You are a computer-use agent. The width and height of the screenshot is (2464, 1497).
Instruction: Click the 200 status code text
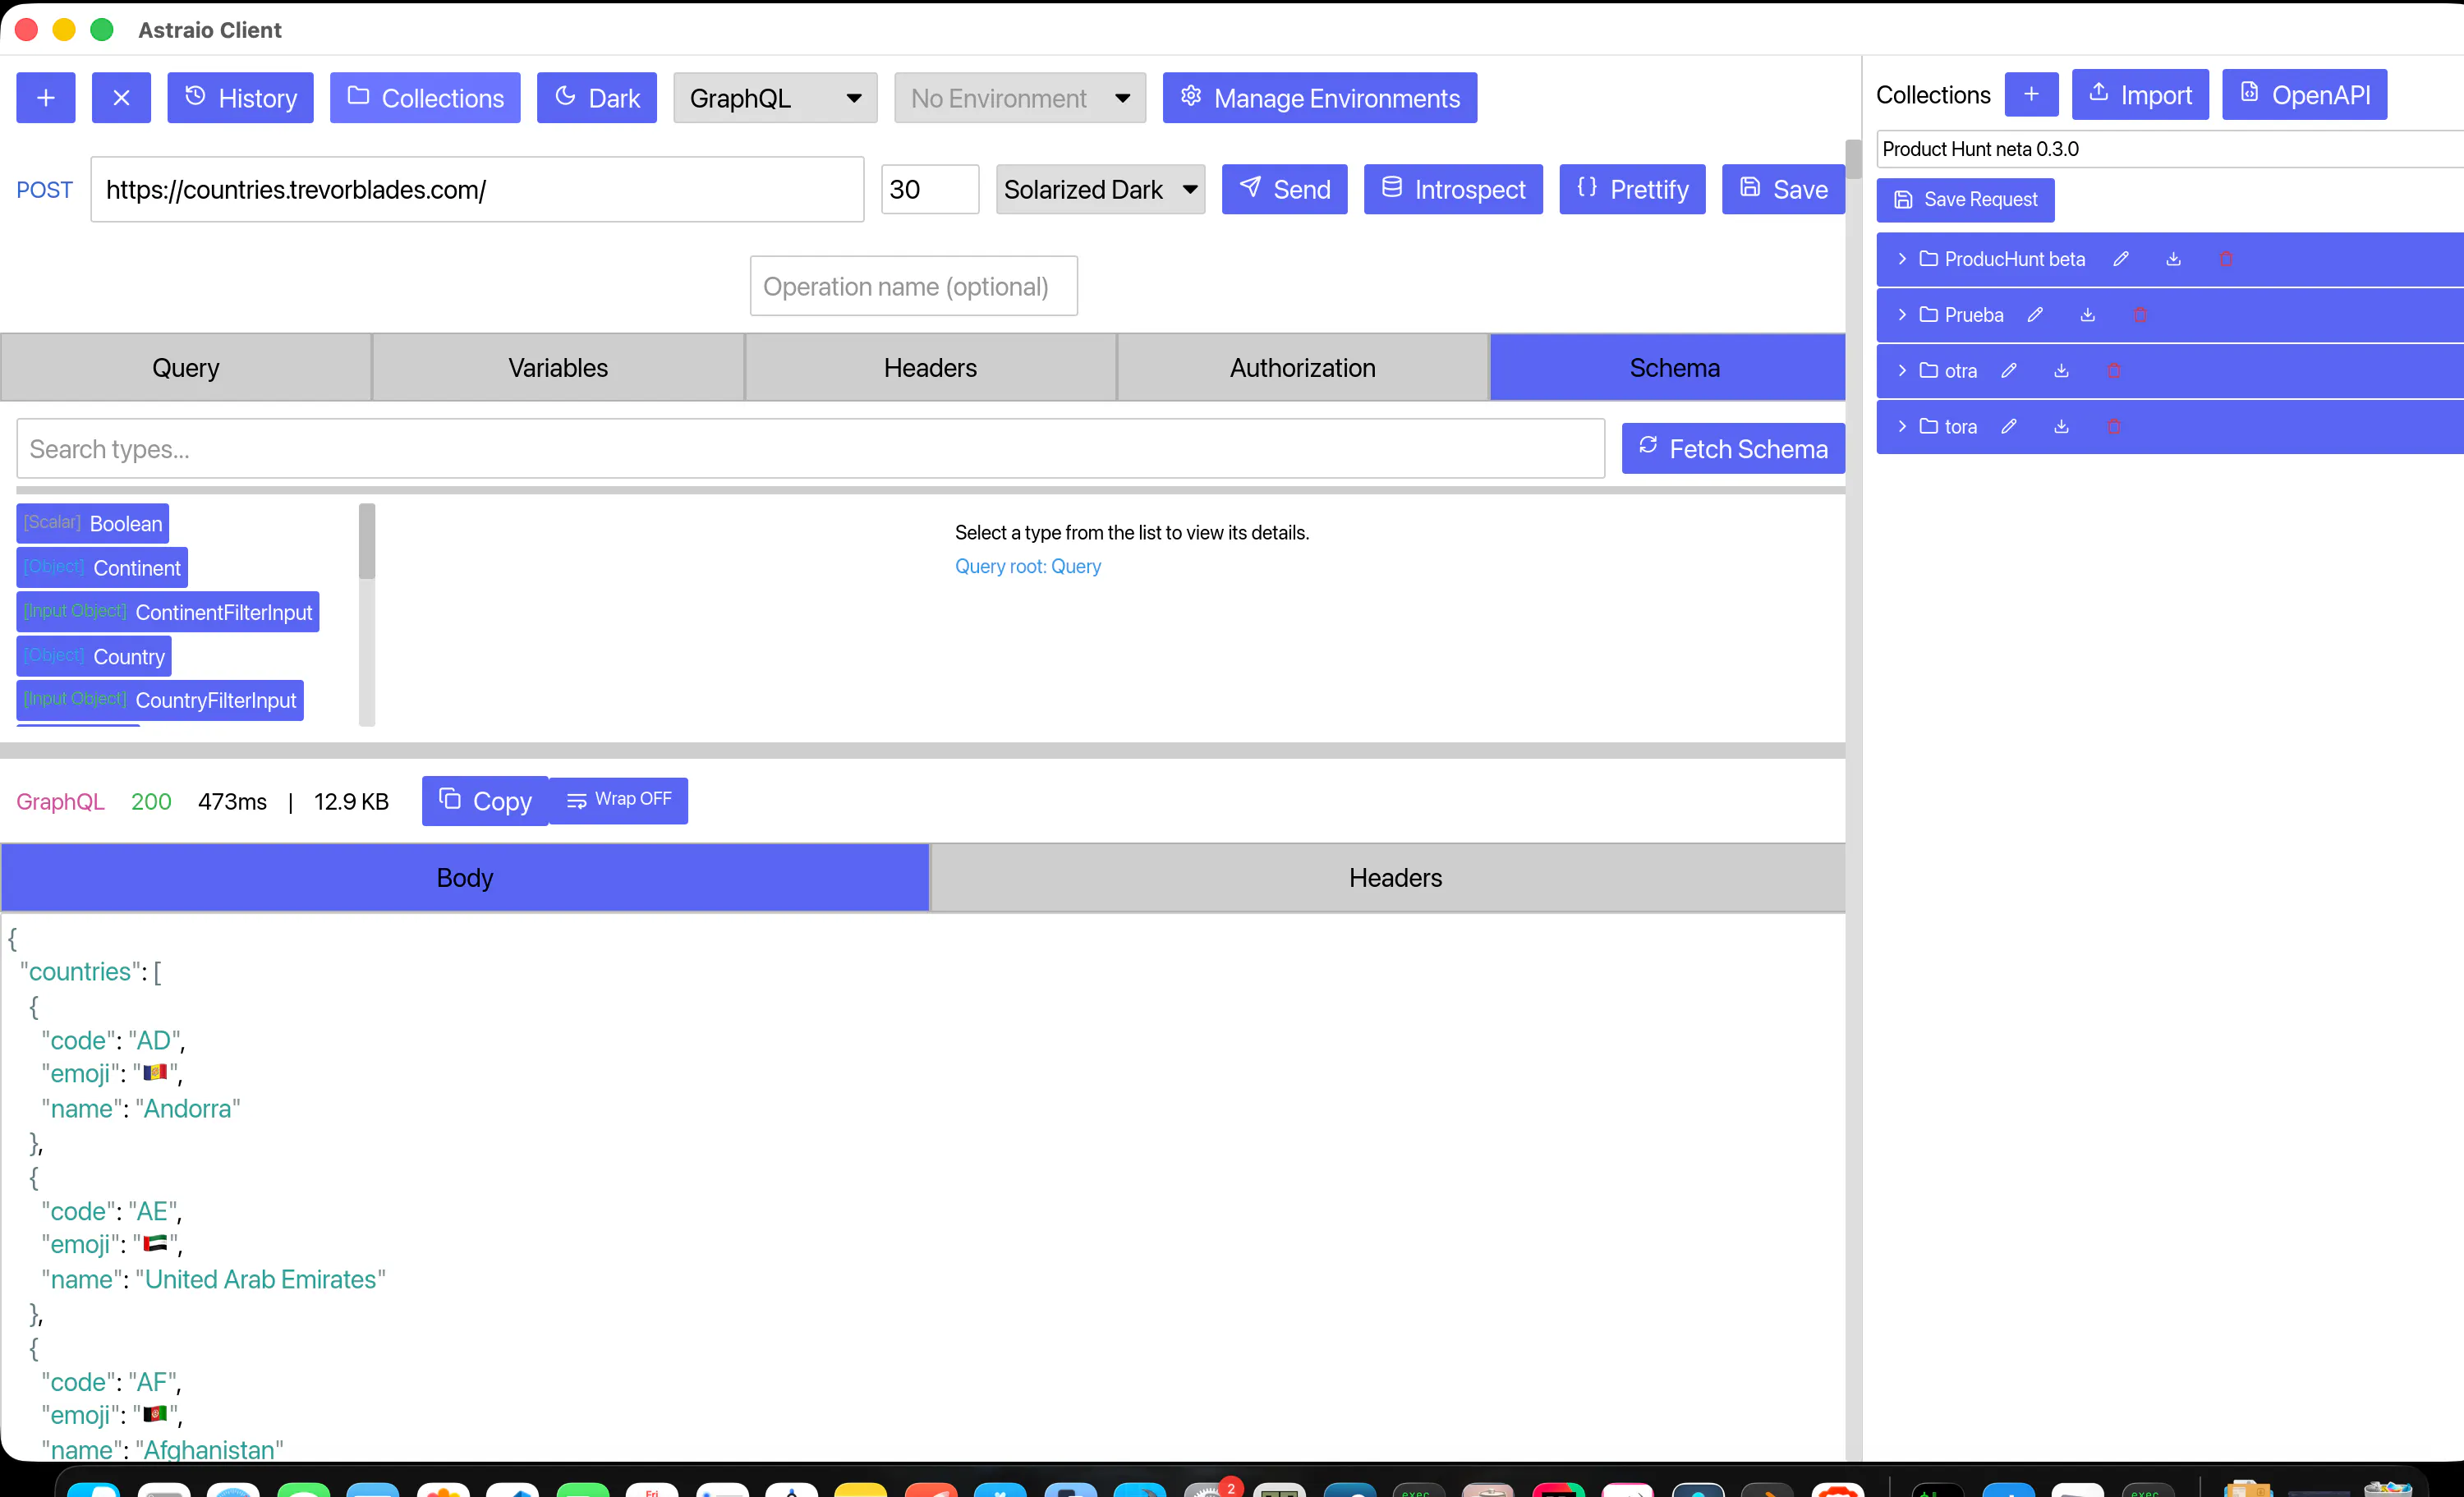pyautogui.click(x=151, y=801)
